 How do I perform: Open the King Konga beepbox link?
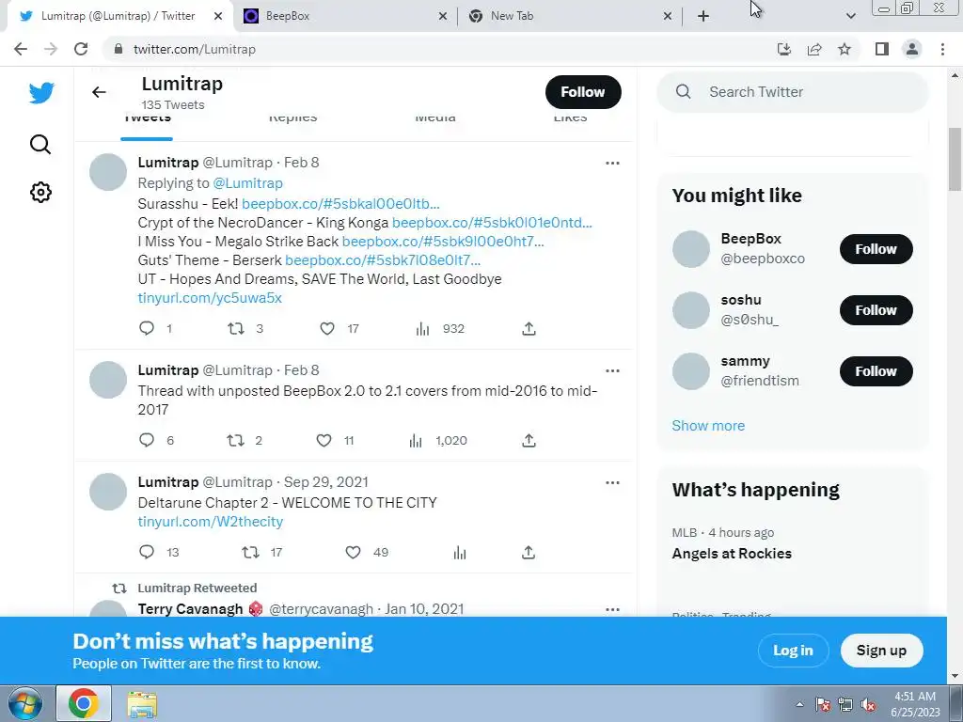pos(492,222)
